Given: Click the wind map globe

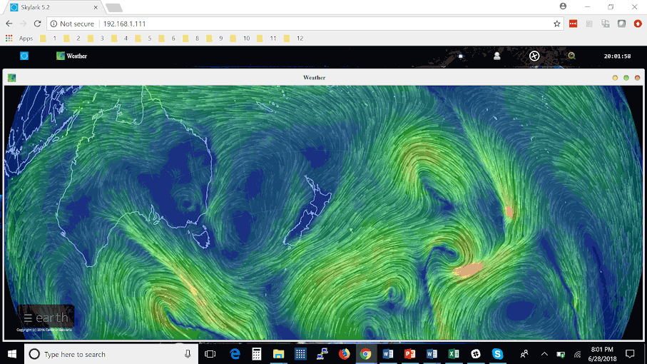Looking at the screenshot, I should (x=324, y=212).
